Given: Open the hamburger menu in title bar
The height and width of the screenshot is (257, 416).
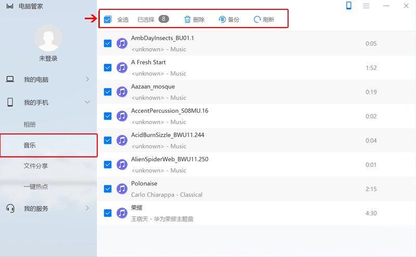Looking at the screenshot, I should 366,6.
